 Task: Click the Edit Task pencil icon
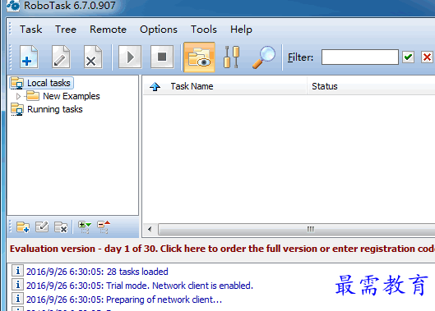[x=61, y=57]
